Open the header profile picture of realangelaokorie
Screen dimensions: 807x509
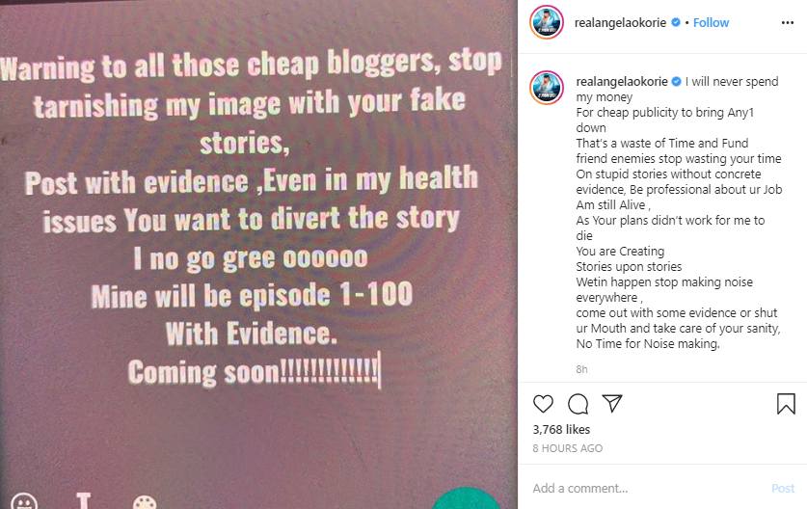tap(547, 23)
